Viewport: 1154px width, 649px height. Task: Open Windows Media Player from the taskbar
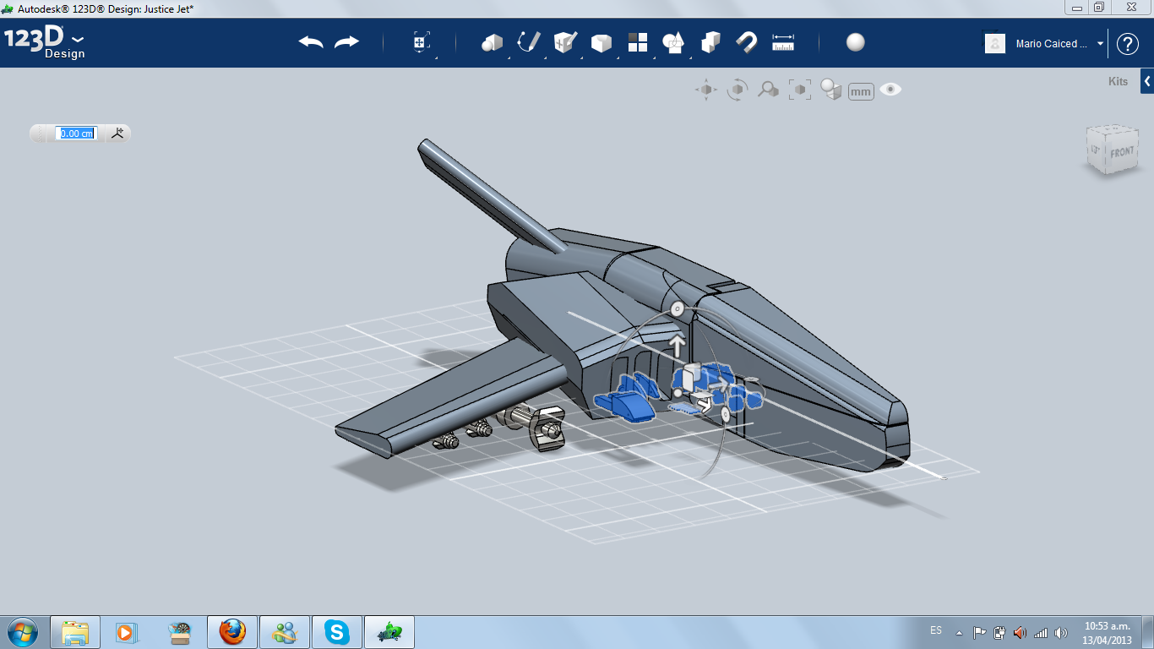pos(126,632)
